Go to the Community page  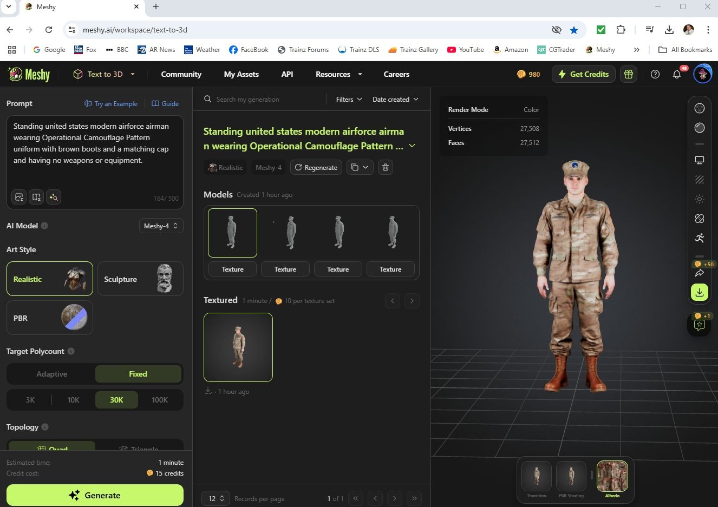(181, 74)
